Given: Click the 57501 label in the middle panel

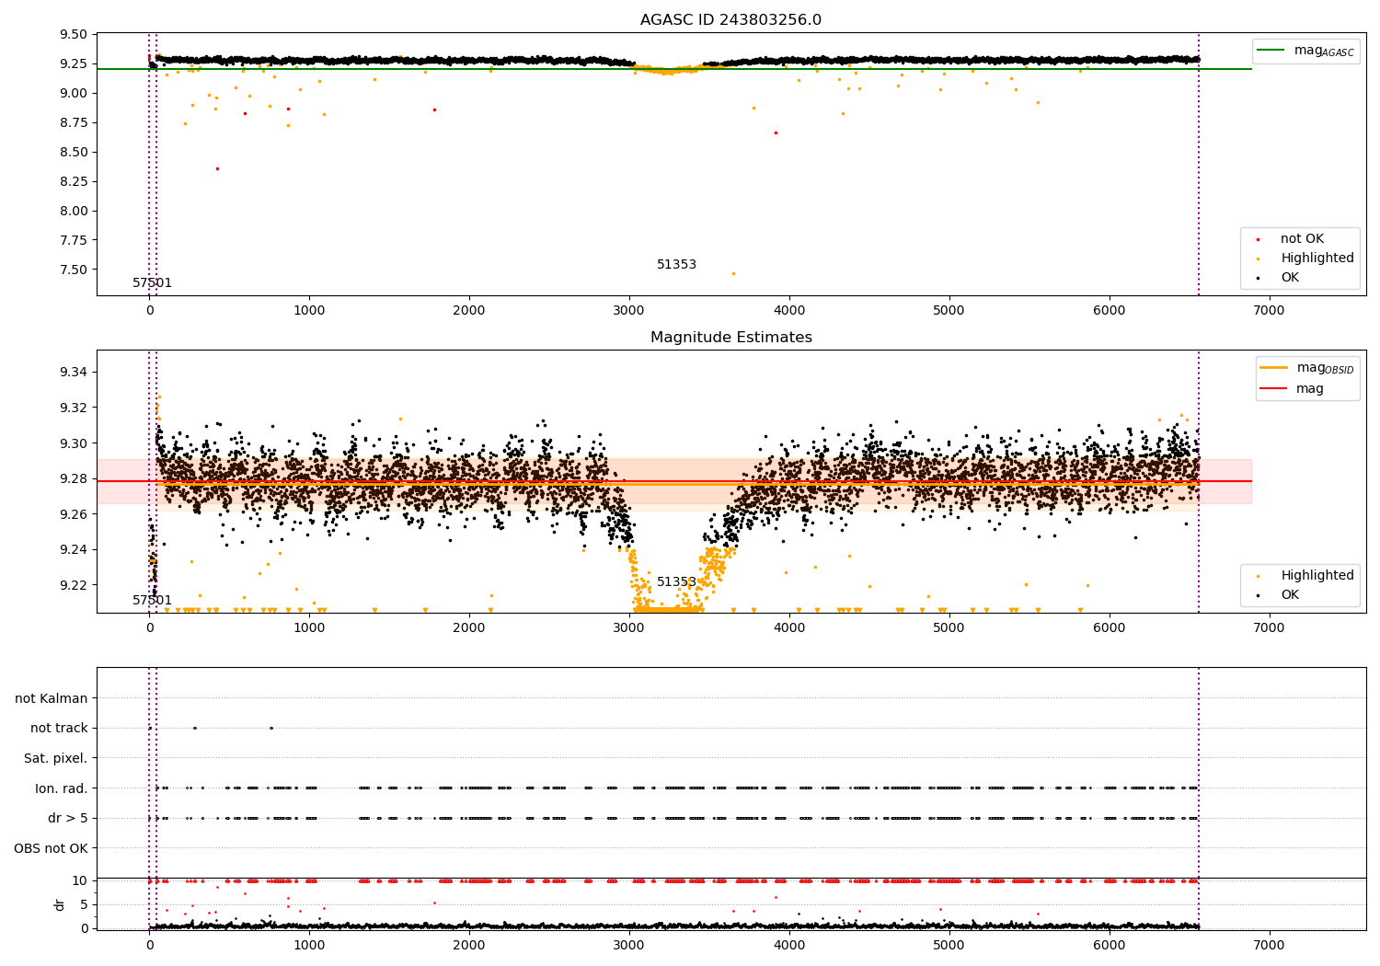Looking at the screenshot, I should (152, 600).
